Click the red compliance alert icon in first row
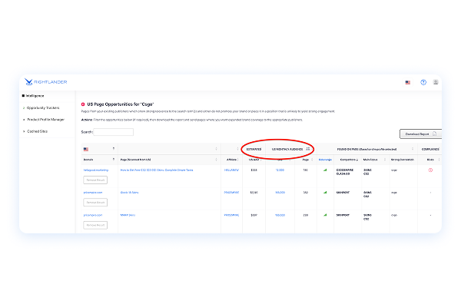461x307 pixels. coord(429,170)
